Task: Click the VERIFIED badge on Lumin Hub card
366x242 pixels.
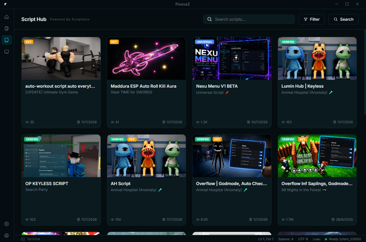Action: pos(288,42)
